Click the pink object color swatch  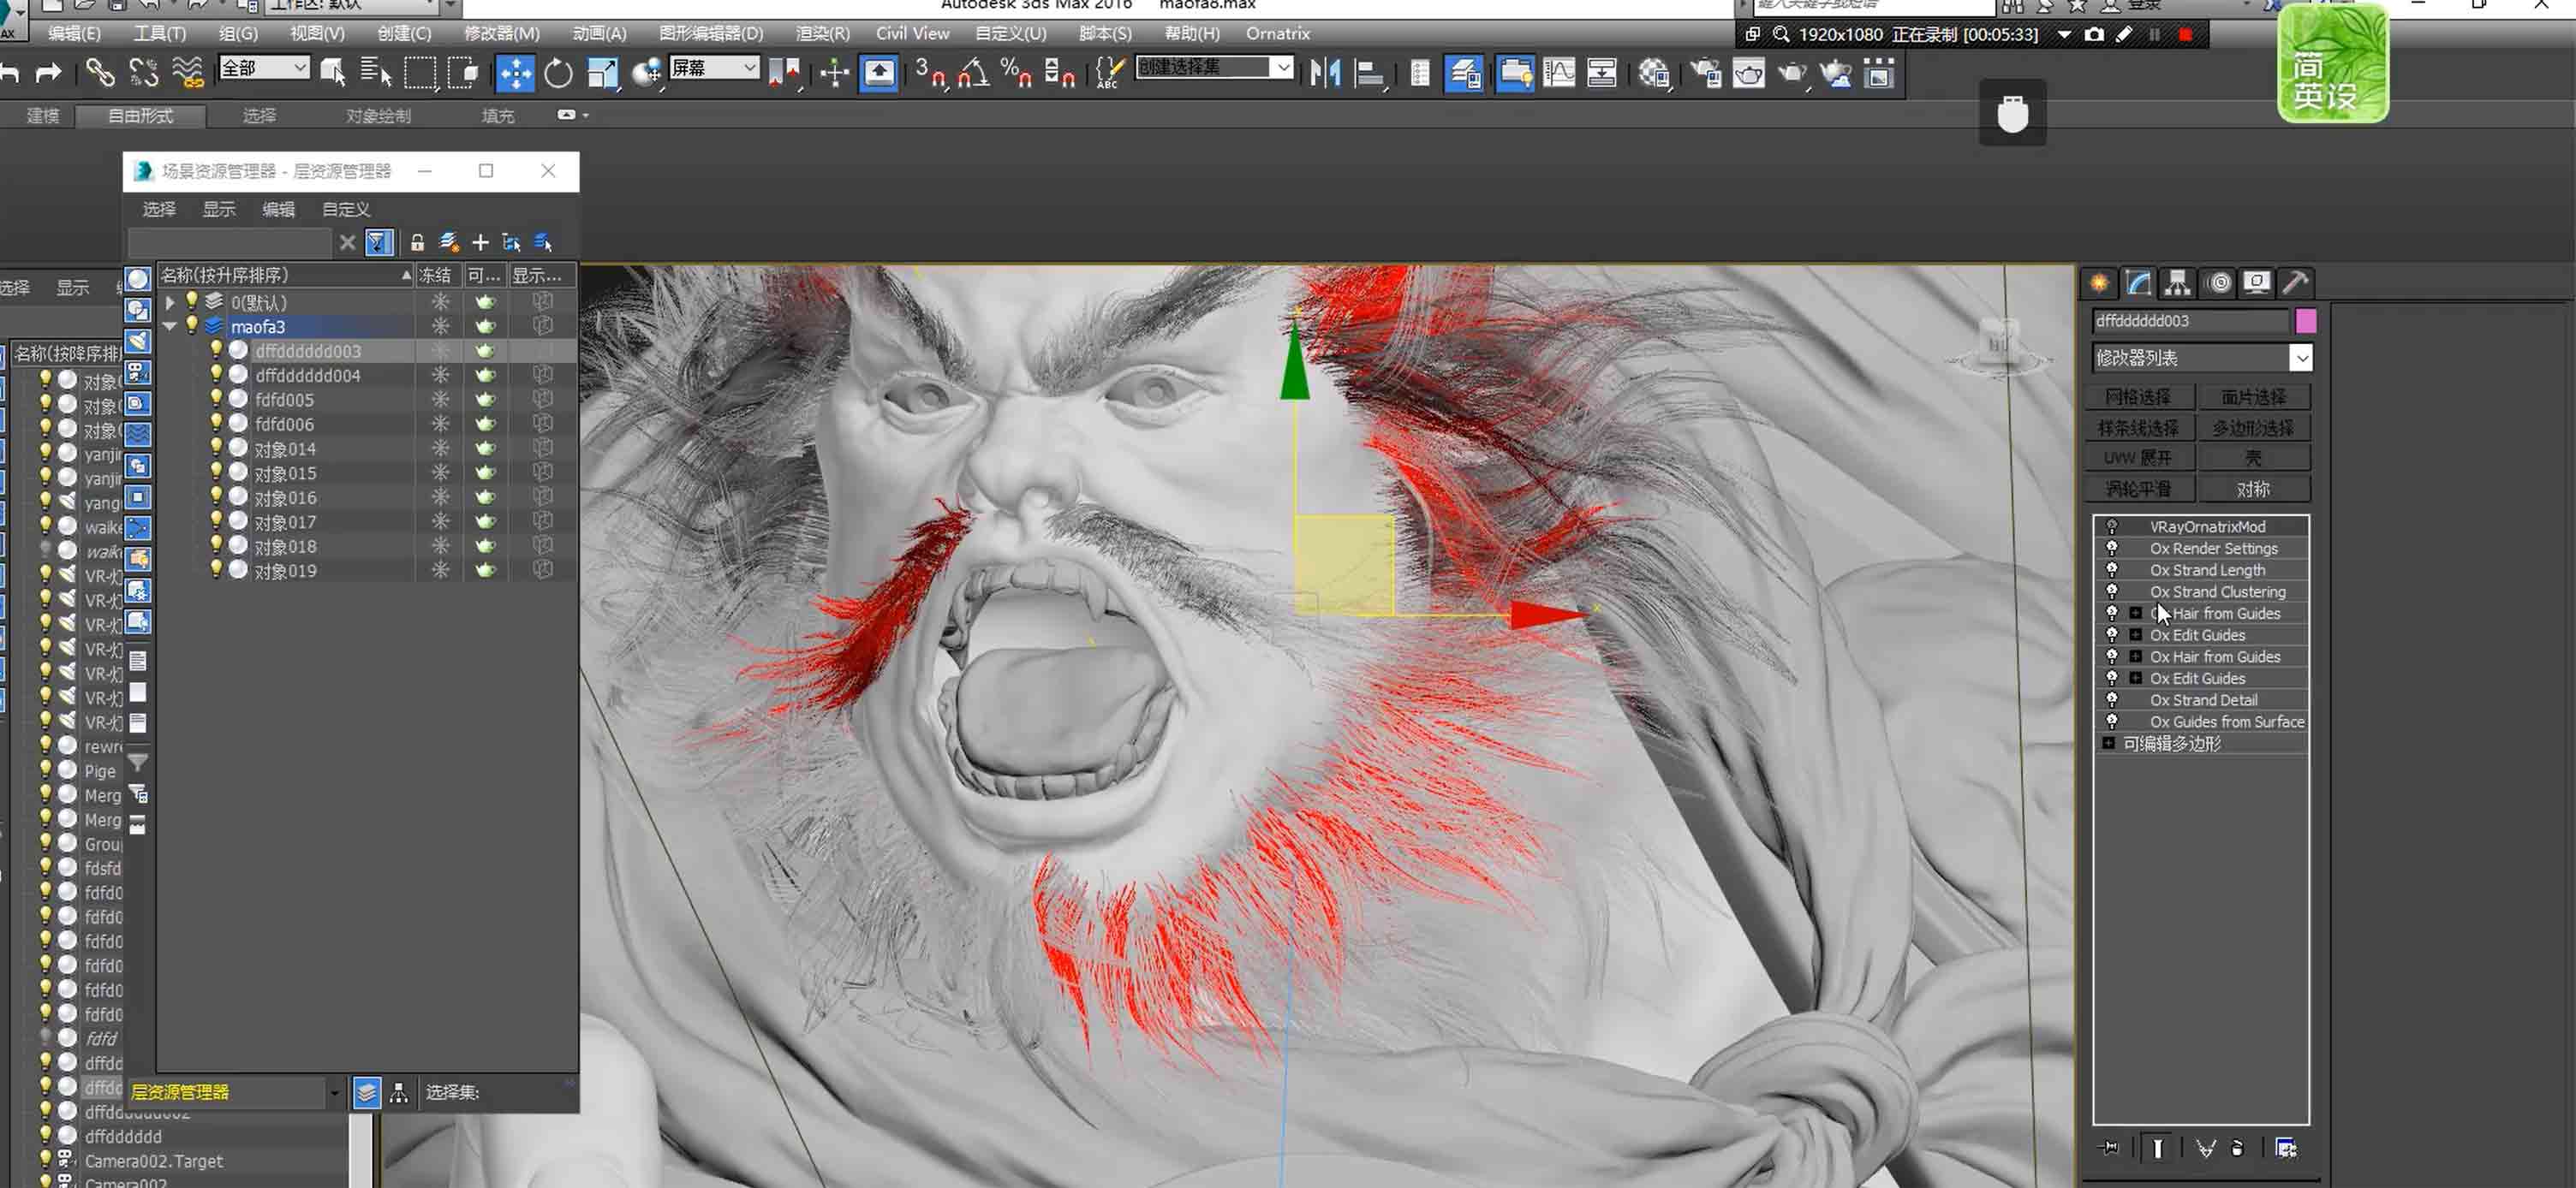pos(2305,321)
